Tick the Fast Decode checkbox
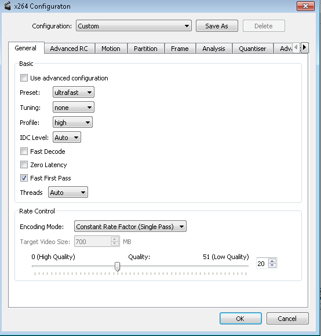Screen dimensions: 321x336 point(24,152)
